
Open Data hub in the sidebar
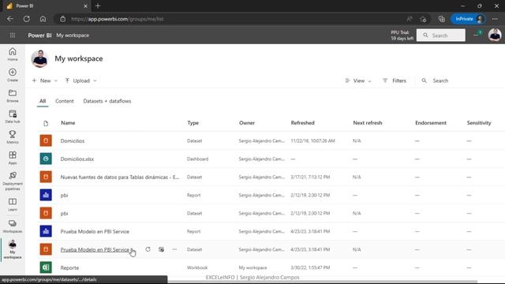click(13, 116)
